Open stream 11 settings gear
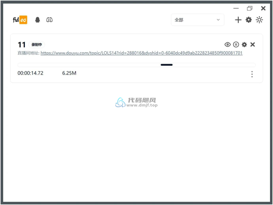273x205 pixels. [x=244, y=44]
